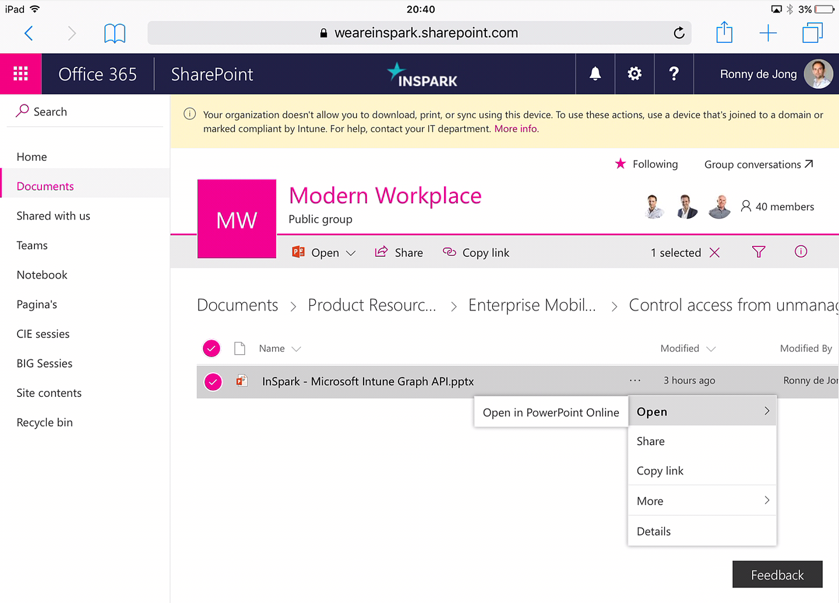Tap the Safari bookmarks book icon

114,33
